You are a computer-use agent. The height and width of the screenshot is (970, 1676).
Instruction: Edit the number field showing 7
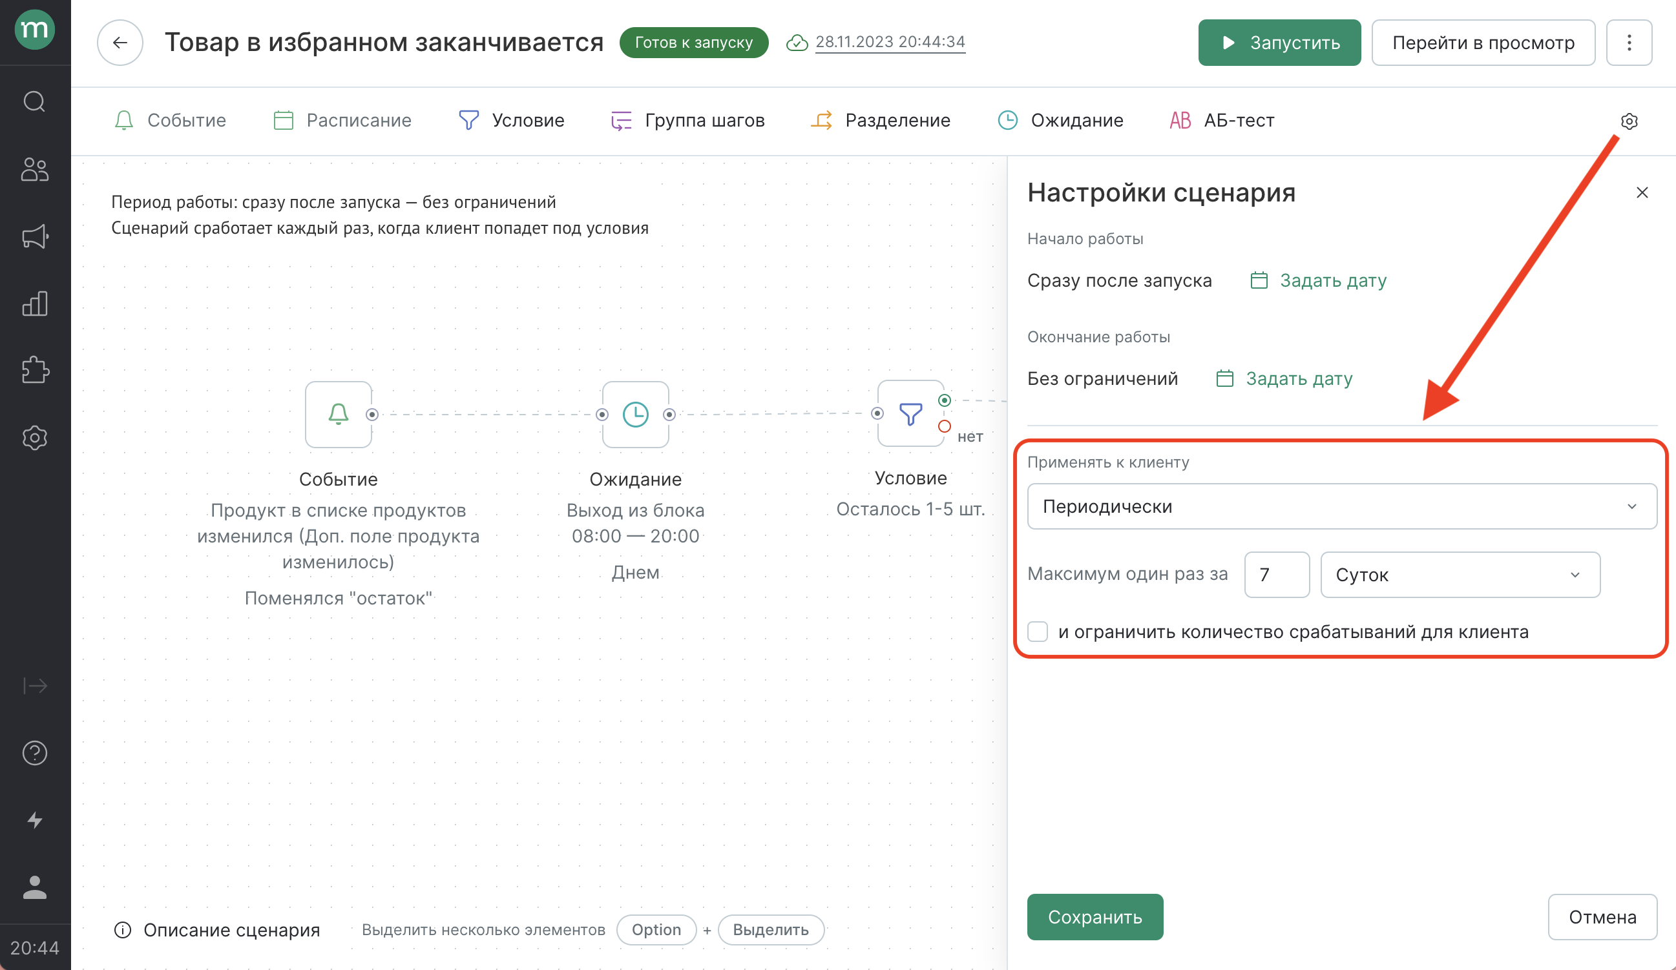pyautogui.click(x=1276, y=574)
